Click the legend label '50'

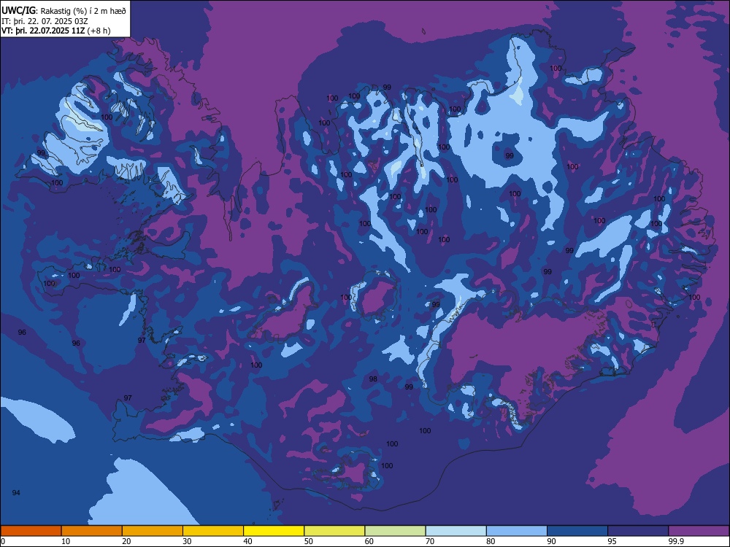click(x=309, y=541)
